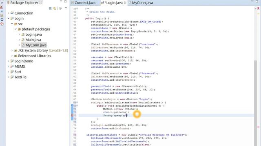Click the red error marker in overview ruler
Screen dimensions: 261x146
(258, 127)
